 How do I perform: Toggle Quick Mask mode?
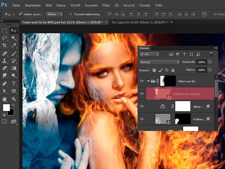pos(4,121)
